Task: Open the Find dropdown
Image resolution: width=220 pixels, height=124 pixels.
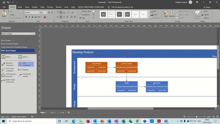Action: click(205, 11)
